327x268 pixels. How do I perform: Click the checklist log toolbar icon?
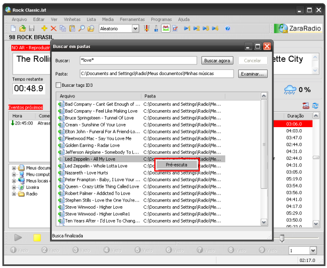175,29
